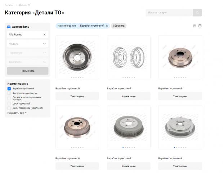Click the Сбросить filter reset button
Image resolution: width=223 pixels, height=173 pixels.
click(x=119, y=26)
